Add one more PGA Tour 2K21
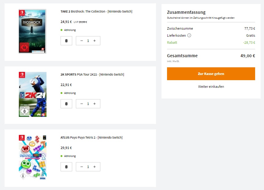Screen dimensions: 264x190 click(x=95, y=104)
